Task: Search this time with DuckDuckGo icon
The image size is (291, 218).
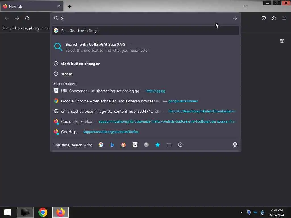Action: point(123,145)
